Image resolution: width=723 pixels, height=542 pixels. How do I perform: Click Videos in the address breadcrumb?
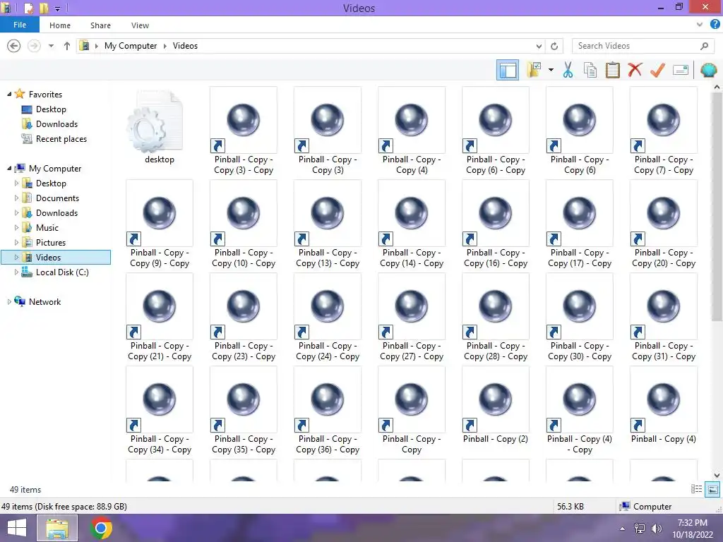point(185,46)
